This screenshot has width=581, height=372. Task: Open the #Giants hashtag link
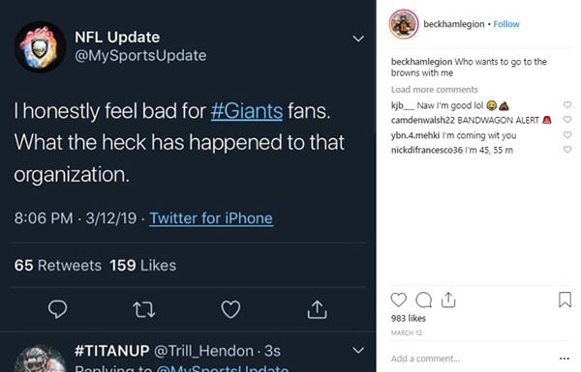click(247, 111)
